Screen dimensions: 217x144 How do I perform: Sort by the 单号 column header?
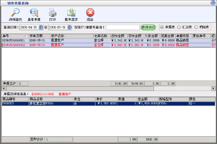[14, 36]
